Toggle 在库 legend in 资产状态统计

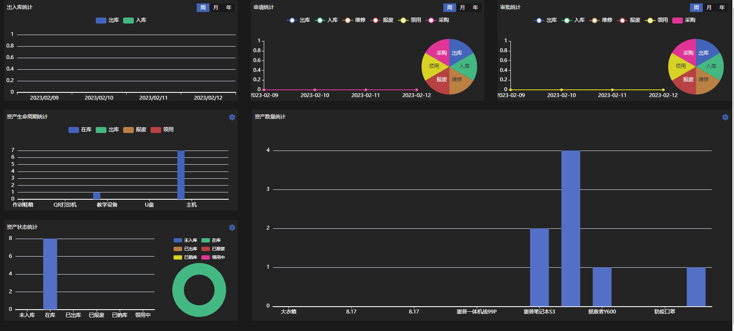click(x=211, y=240)
